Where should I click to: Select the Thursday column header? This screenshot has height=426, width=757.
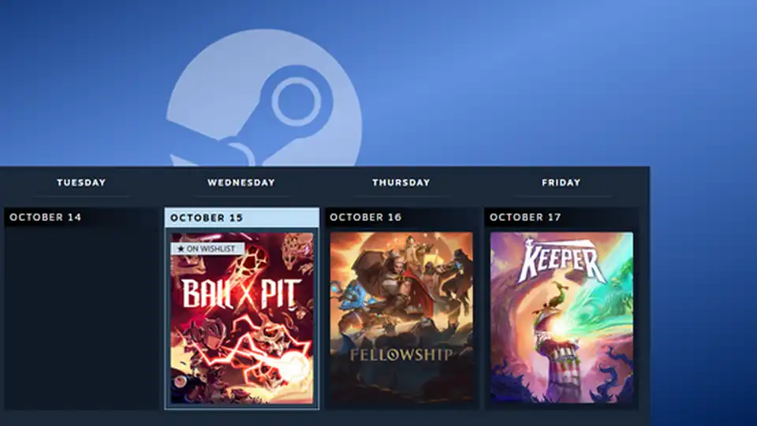[401, 182]
